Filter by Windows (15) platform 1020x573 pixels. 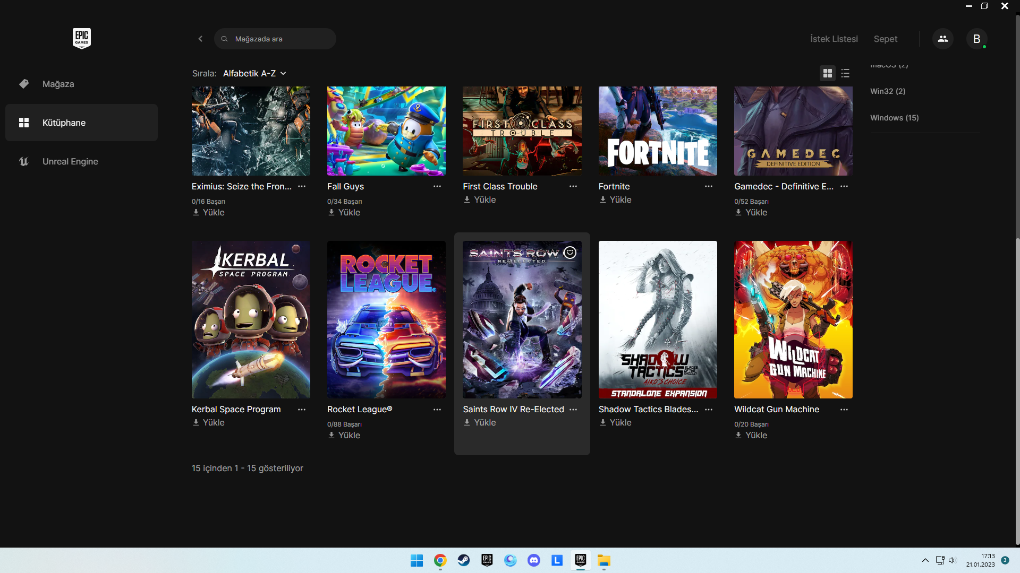click(894, 118)
